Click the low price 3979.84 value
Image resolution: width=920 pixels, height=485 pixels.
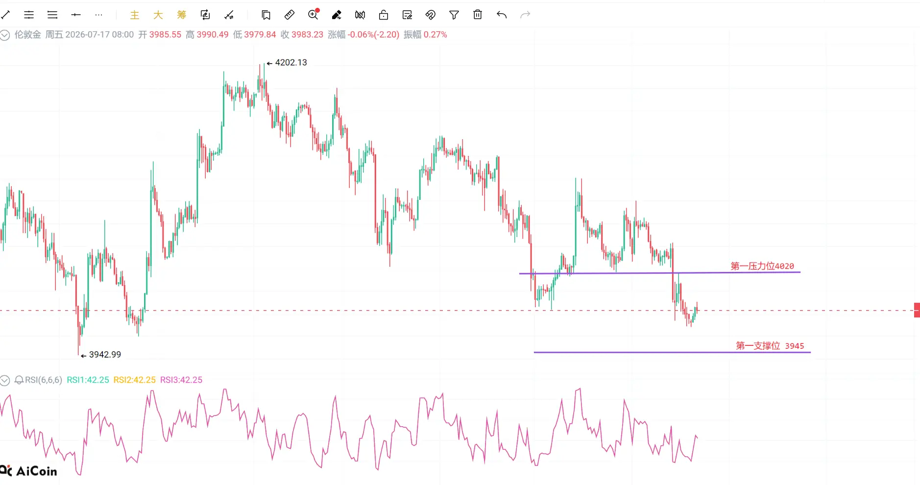tap(260, 35)
